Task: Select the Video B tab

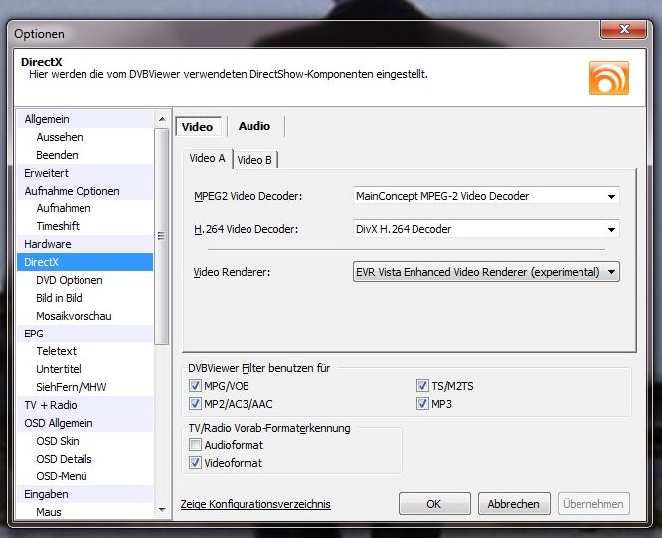Action: (x=254, y=160)
